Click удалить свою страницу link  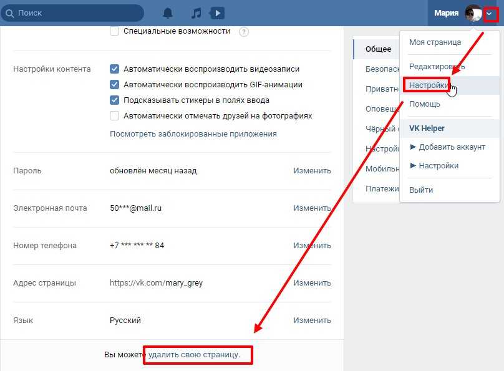(x=194, y=355)
